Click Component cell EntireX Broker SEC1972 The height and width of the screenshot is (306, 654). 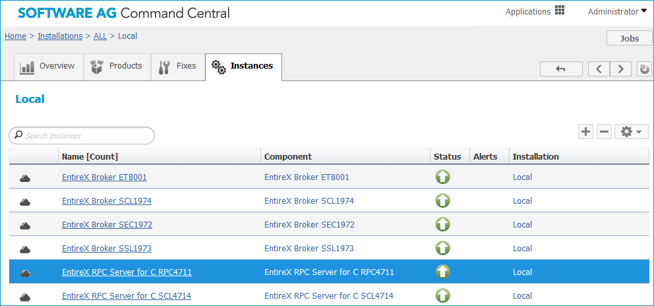[x=309, y=225]
